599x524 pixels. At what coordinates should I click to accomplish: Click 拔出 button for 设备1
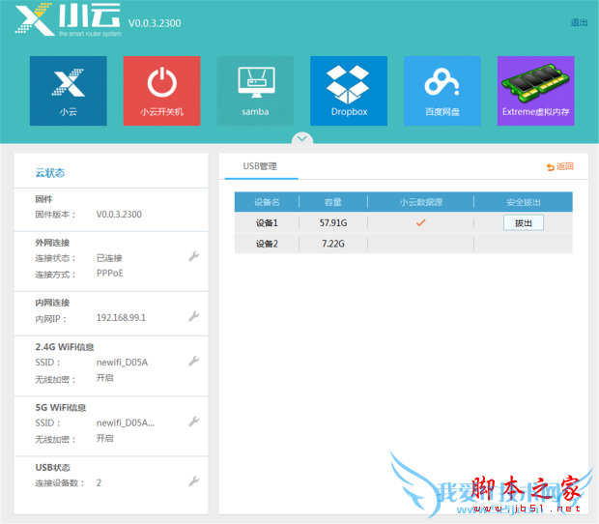point(524,222)
